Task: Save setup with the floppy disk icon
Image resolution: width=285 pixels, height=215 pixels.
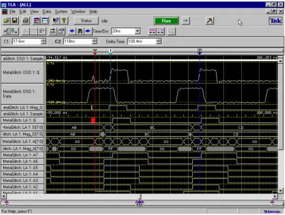Action: pyautogui.click(x=15, y=21)
